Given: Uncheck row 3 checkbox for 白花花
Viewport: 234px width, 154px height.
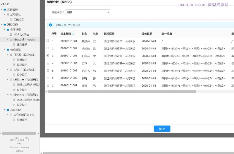Looking at the screenshot, I should click(x=48, y=55).
